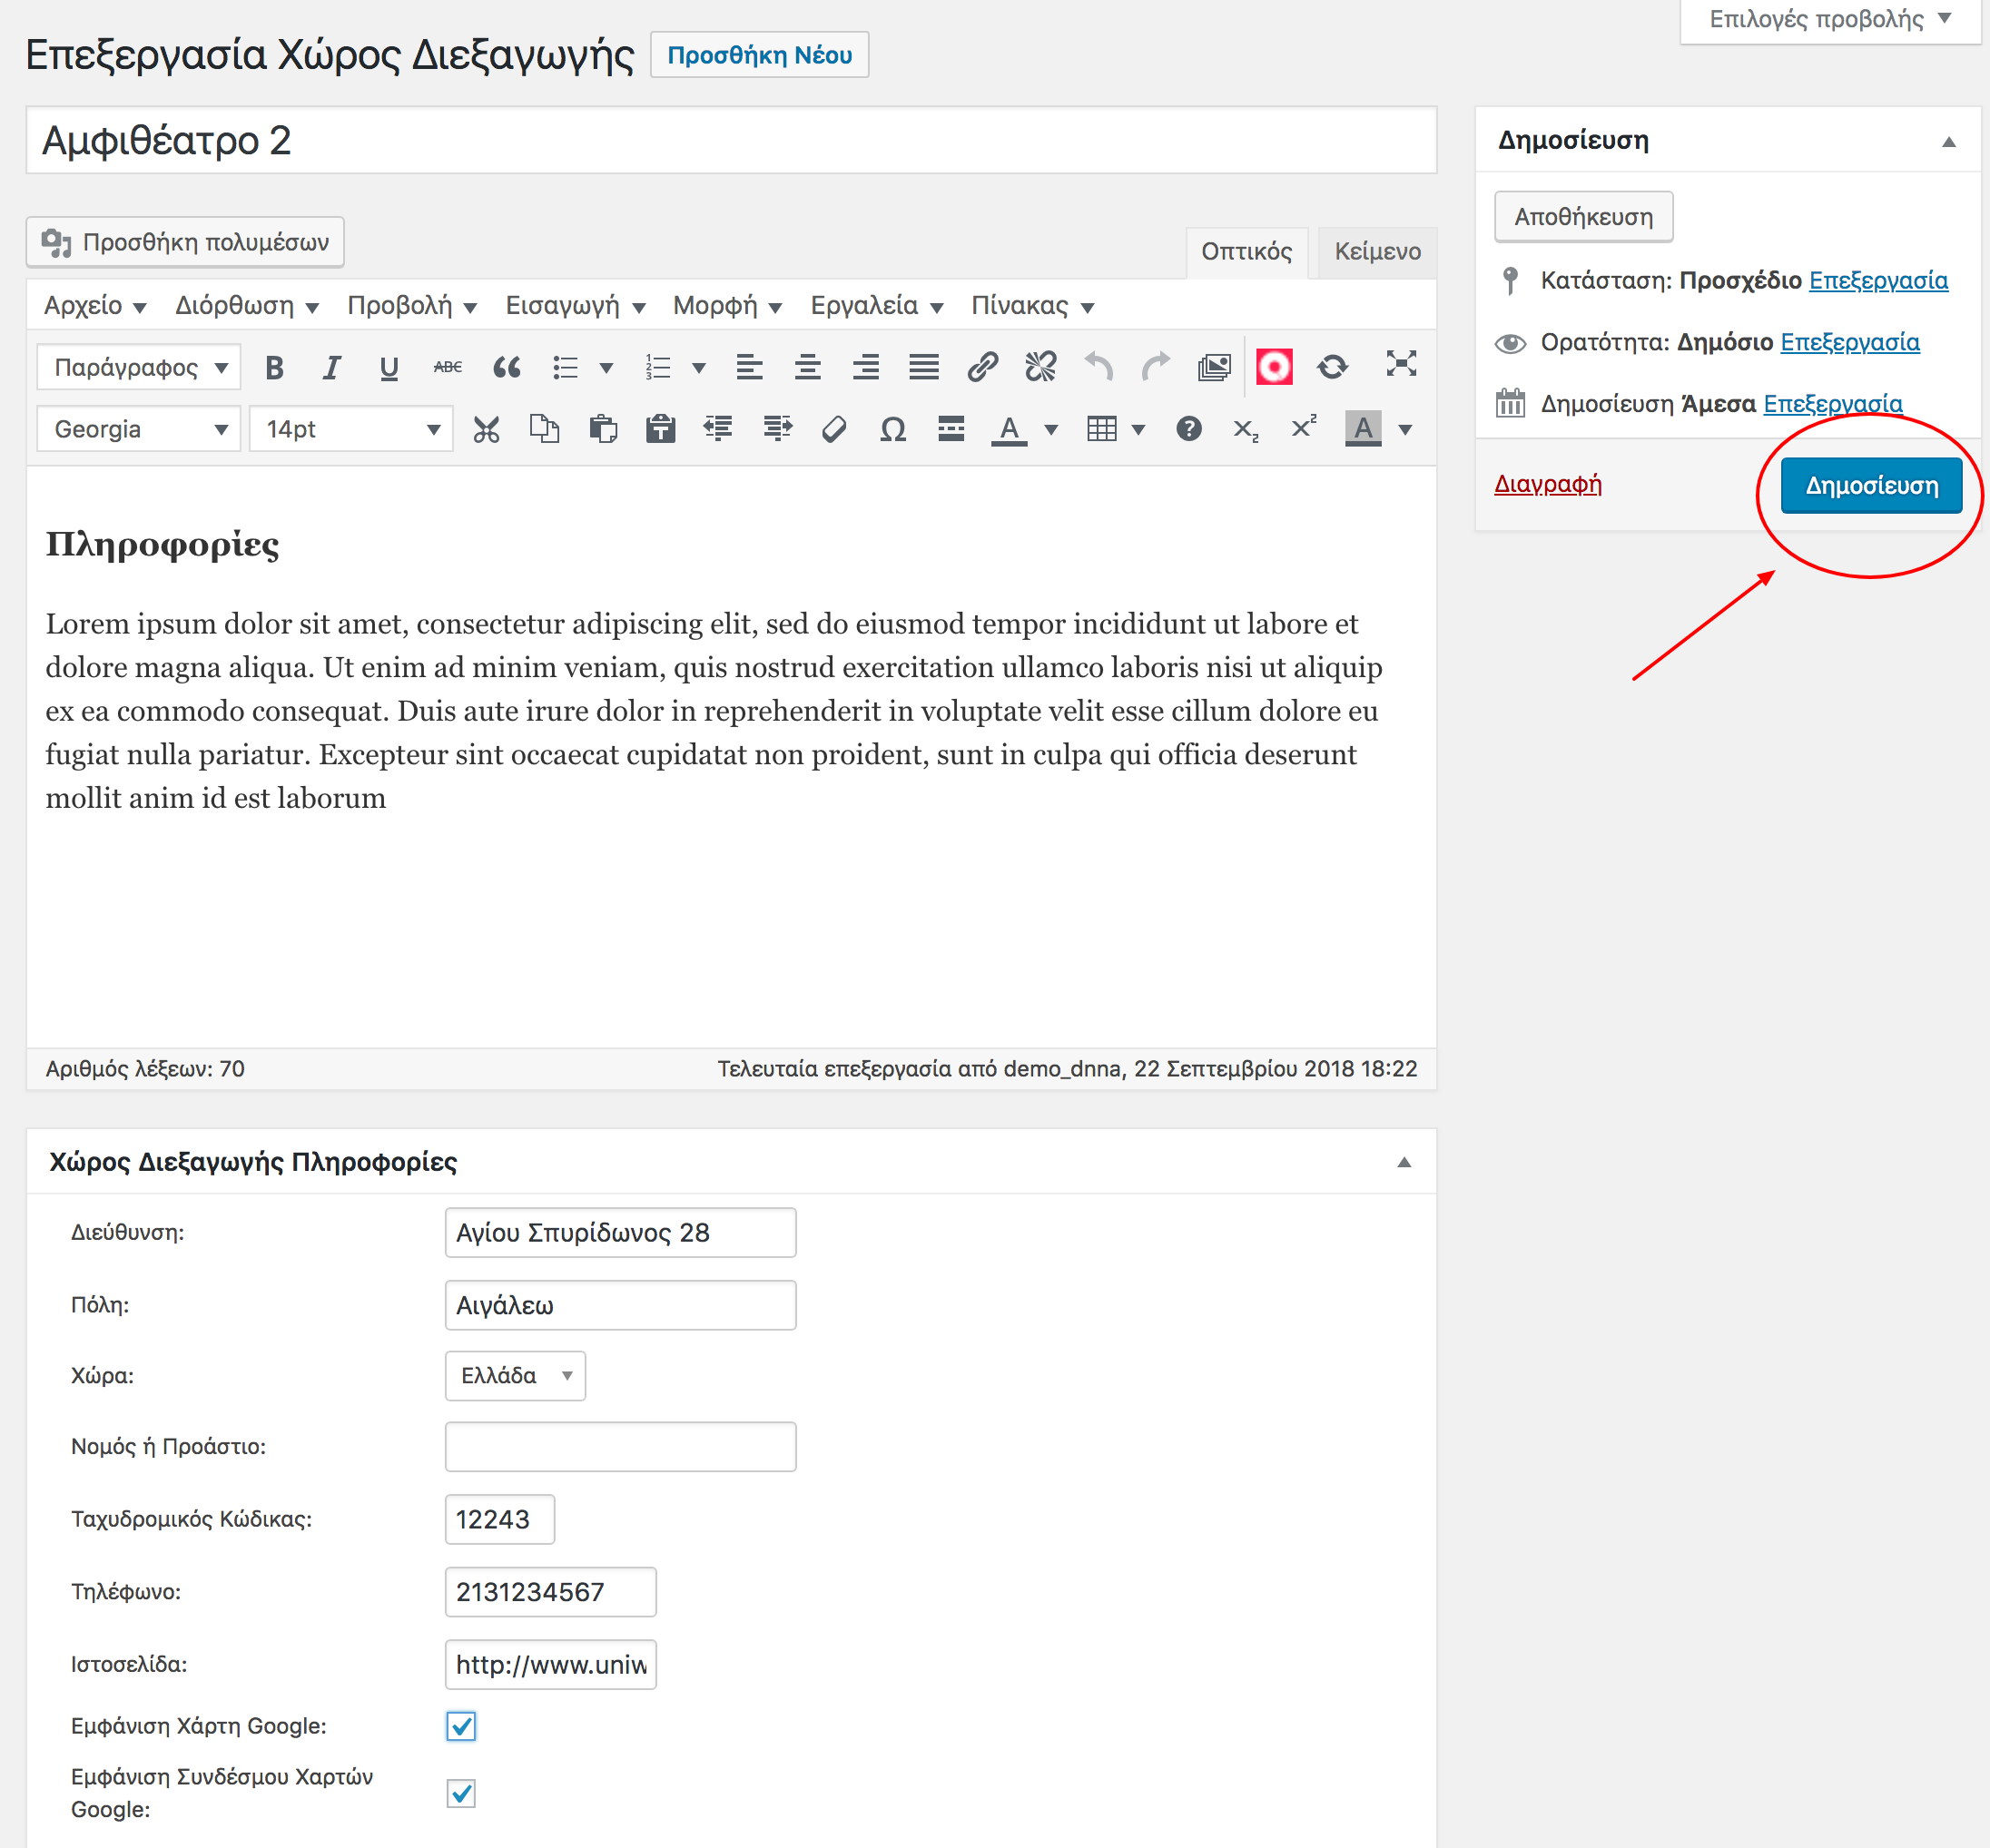Click the Διαγραφή delete link
This screenshot has width=1990, height=1848.
tap(1547, 484)
